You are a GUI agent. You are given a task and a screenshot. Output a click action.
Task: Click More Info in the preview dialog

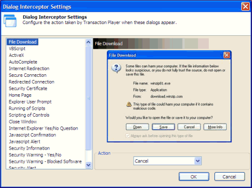(215, 127)
